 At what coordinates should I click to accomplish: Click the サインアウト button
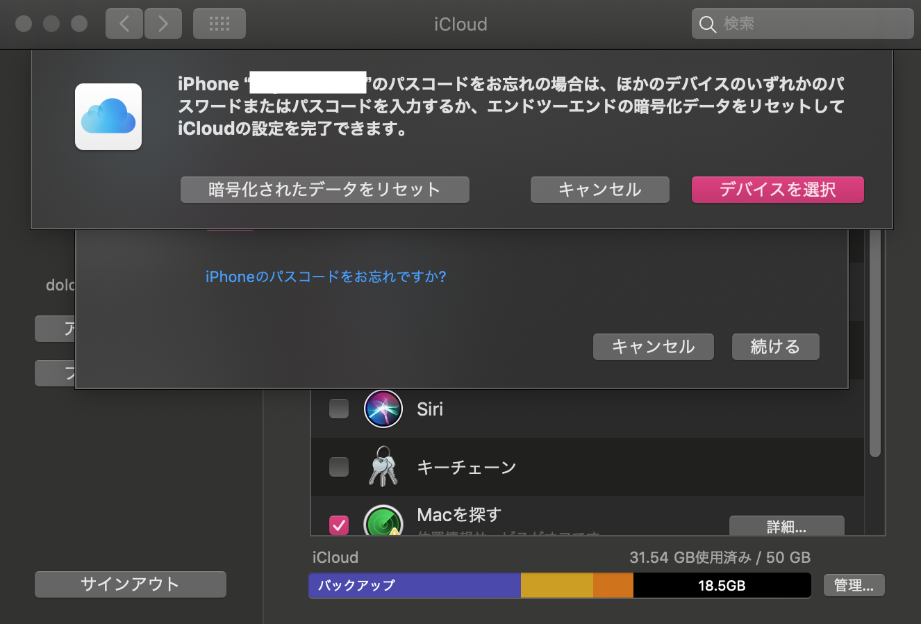[131, 584]
